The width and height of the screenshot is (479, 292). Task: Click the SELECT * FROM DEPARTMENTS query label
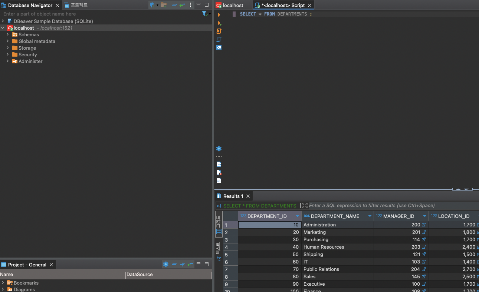pos(260,206)
